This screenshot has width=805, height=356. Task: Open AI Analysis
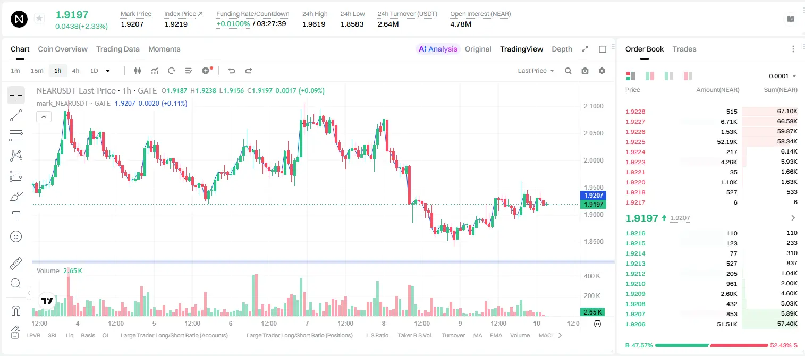[438, 49]
